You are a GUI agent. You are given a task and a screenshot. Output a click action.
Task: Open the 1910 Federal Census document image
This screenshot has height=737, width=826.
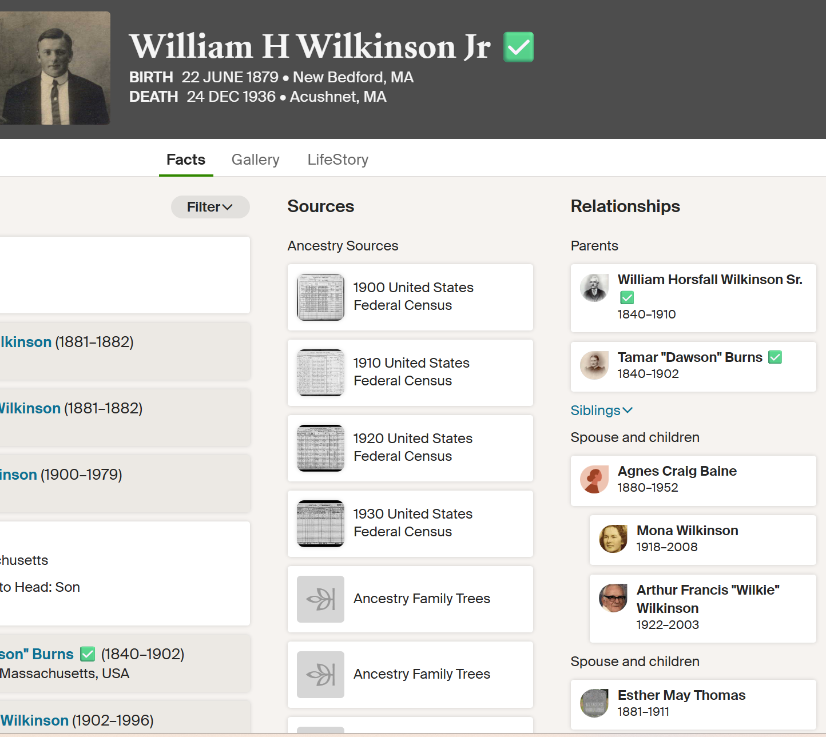pos(320,372)
